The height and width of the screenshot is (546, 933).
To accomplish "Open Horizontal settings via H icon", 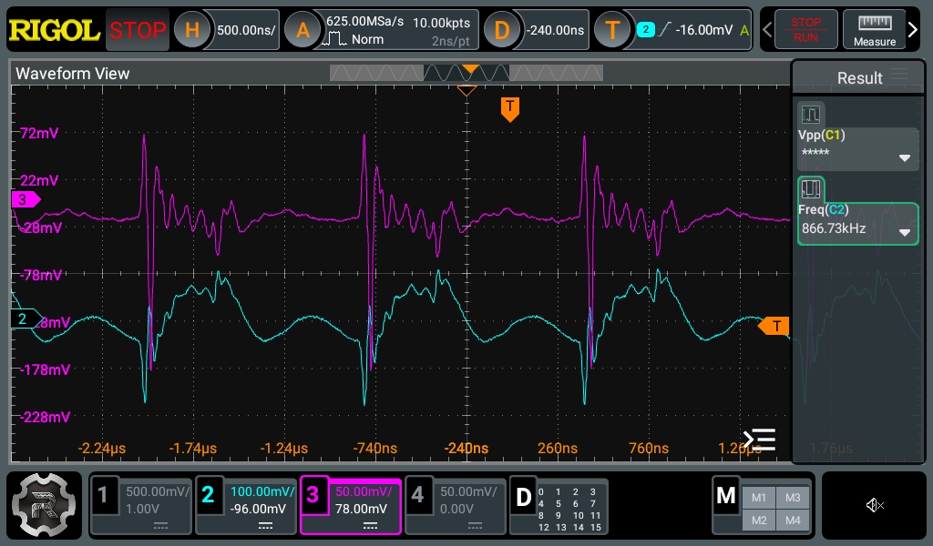I will [x=191, y=30].
